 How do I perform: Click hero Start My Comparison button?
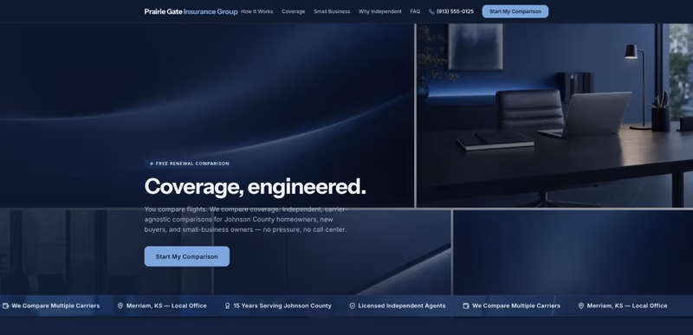tap(187, 256)
